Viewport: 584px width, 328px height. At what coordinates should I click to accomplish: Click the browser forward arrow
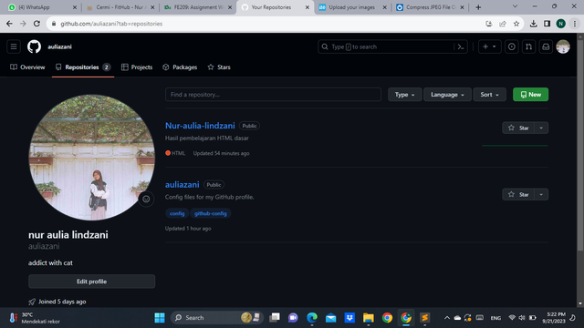click(23, 24)
